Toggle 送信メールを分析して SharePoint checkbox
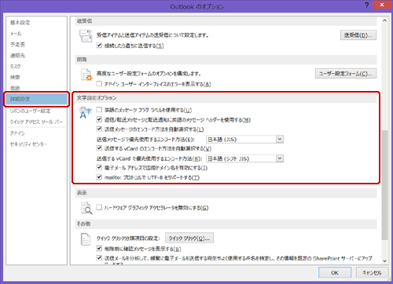Viewport: 393px width, 284px height. pyautogui.click(x=99, y=258)
